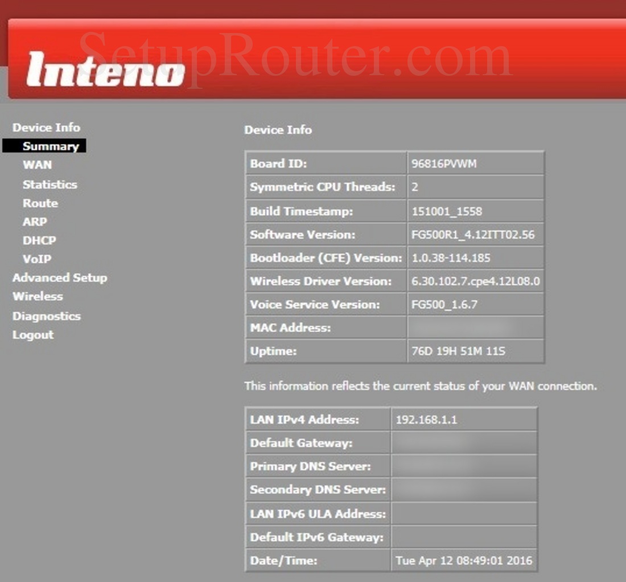Expand the Advanced Setup section
The image size is (626, 582).
(x=60, y=278)
